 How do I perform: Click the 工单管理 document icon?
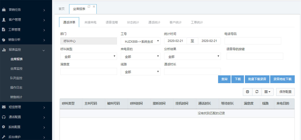[x=4, y=29]
